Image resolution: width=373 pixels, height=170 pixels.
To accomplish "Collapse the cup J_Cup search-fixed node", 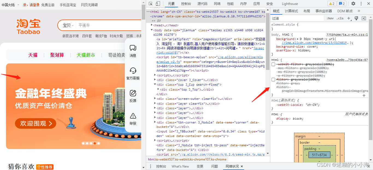I will pos(155,85).
